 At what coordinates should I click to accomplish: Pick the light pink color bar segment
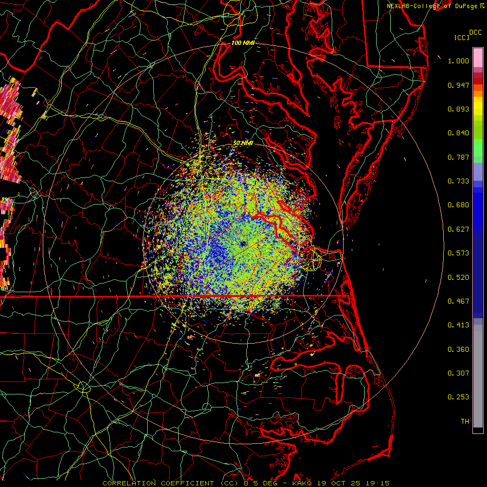(x=478, y=57)
